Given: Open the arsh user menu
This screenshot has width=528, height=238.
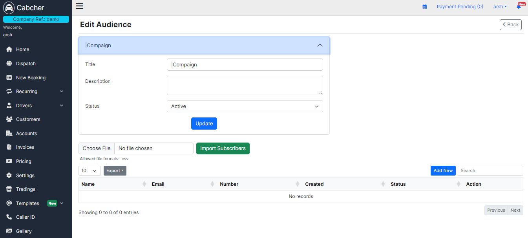Looking at the screenshot, I should 500,7.
